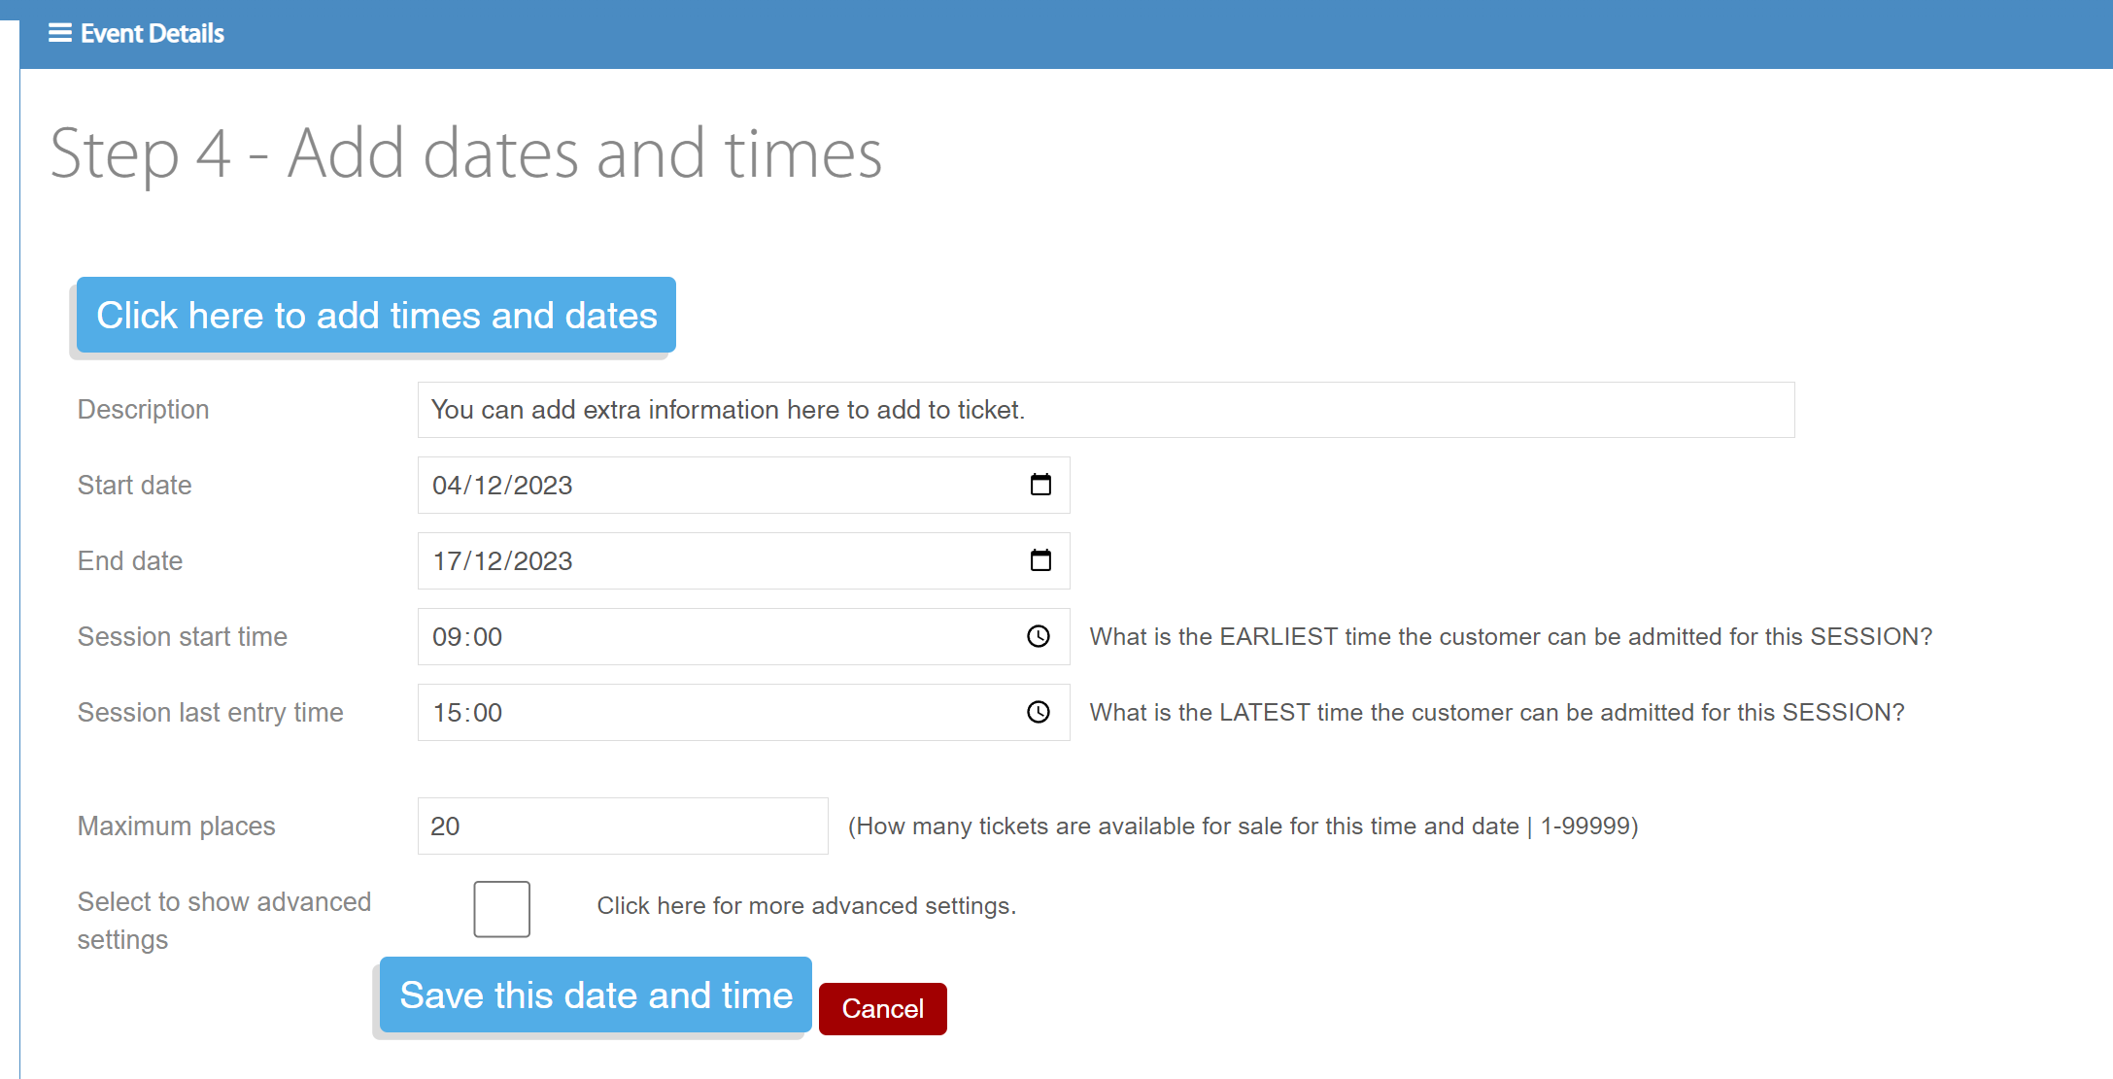Open Session last entry time clock icon
This screenshot has height=1079, width=2113.
coord(1039,712)
